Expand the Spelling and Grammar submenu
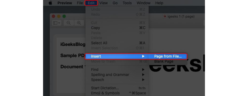 click(117, 75)
